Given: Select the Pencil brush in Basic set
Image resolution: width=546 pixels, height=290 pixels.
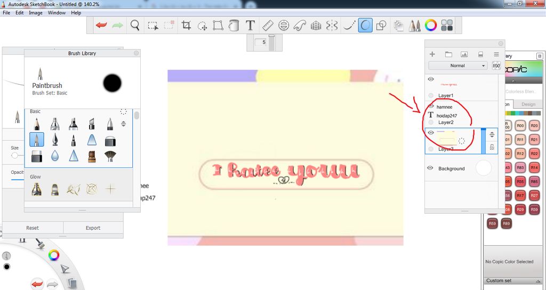Looking at the screenshot, I should coord(37,124).
